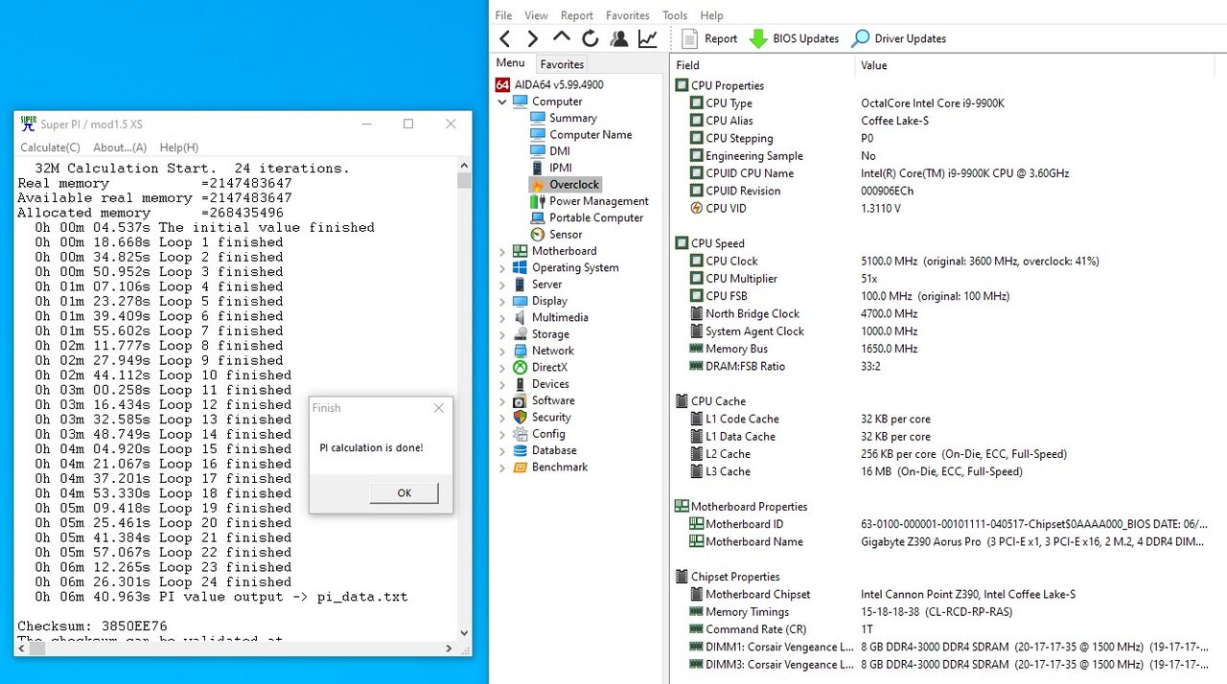Select the Computer Name icon in the tree
This screenshot has height=684, width=1227.
538,135
